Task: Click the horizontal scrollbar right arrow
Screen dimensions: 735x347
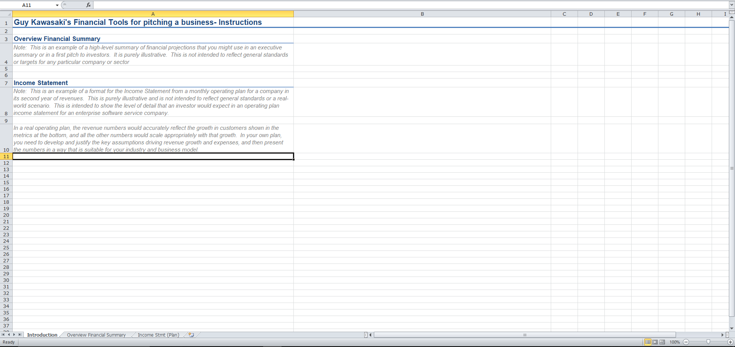Action: [723, 335]
